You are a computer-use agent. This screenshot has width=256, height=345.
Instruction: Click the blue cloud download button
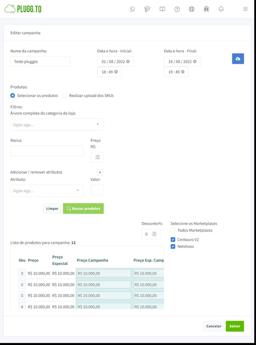click(x=238, y=59)
